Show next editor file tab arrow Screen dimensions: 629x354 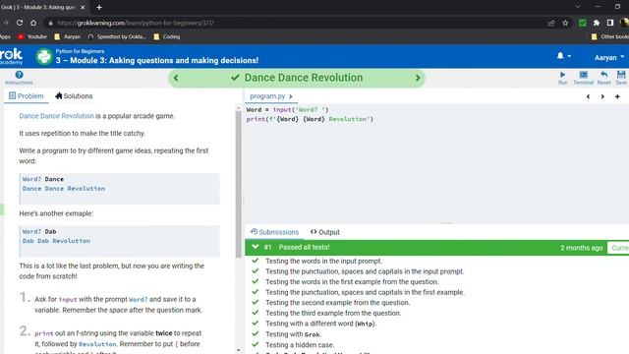pos(602,96)
